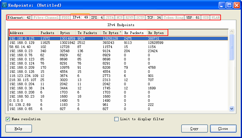
Task: Click the Wireshark icon in title bar
Action: [x=4, y=5]
